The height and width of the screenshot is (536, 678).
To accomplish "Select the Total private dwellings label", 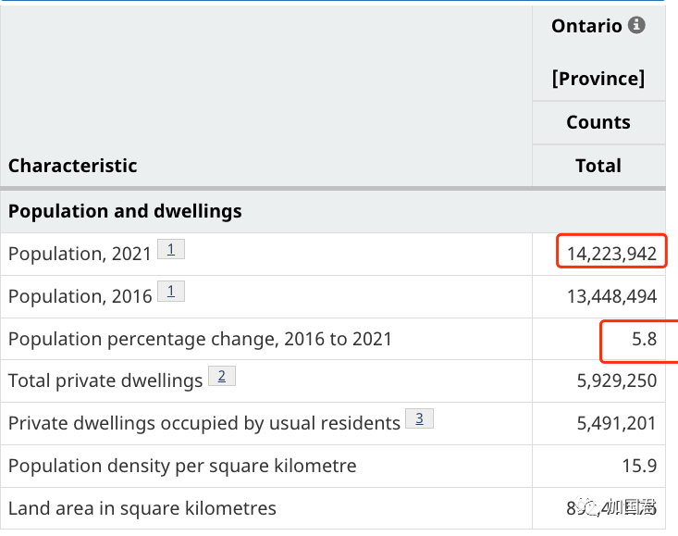I will [x=105, y=381].
